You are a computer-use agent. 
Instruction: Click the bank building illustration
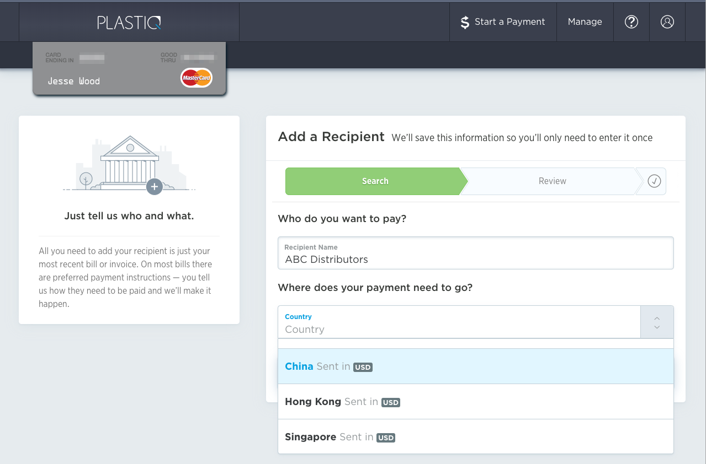129,162
